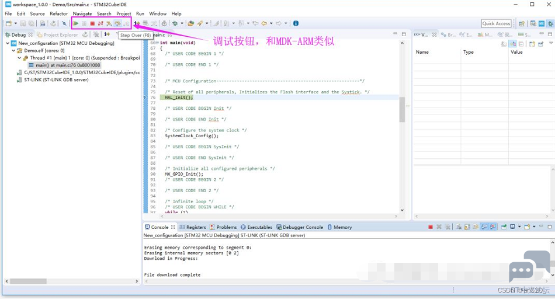
Task: Open the Variables view menu dropdown
Action: [x=551, y=43]
